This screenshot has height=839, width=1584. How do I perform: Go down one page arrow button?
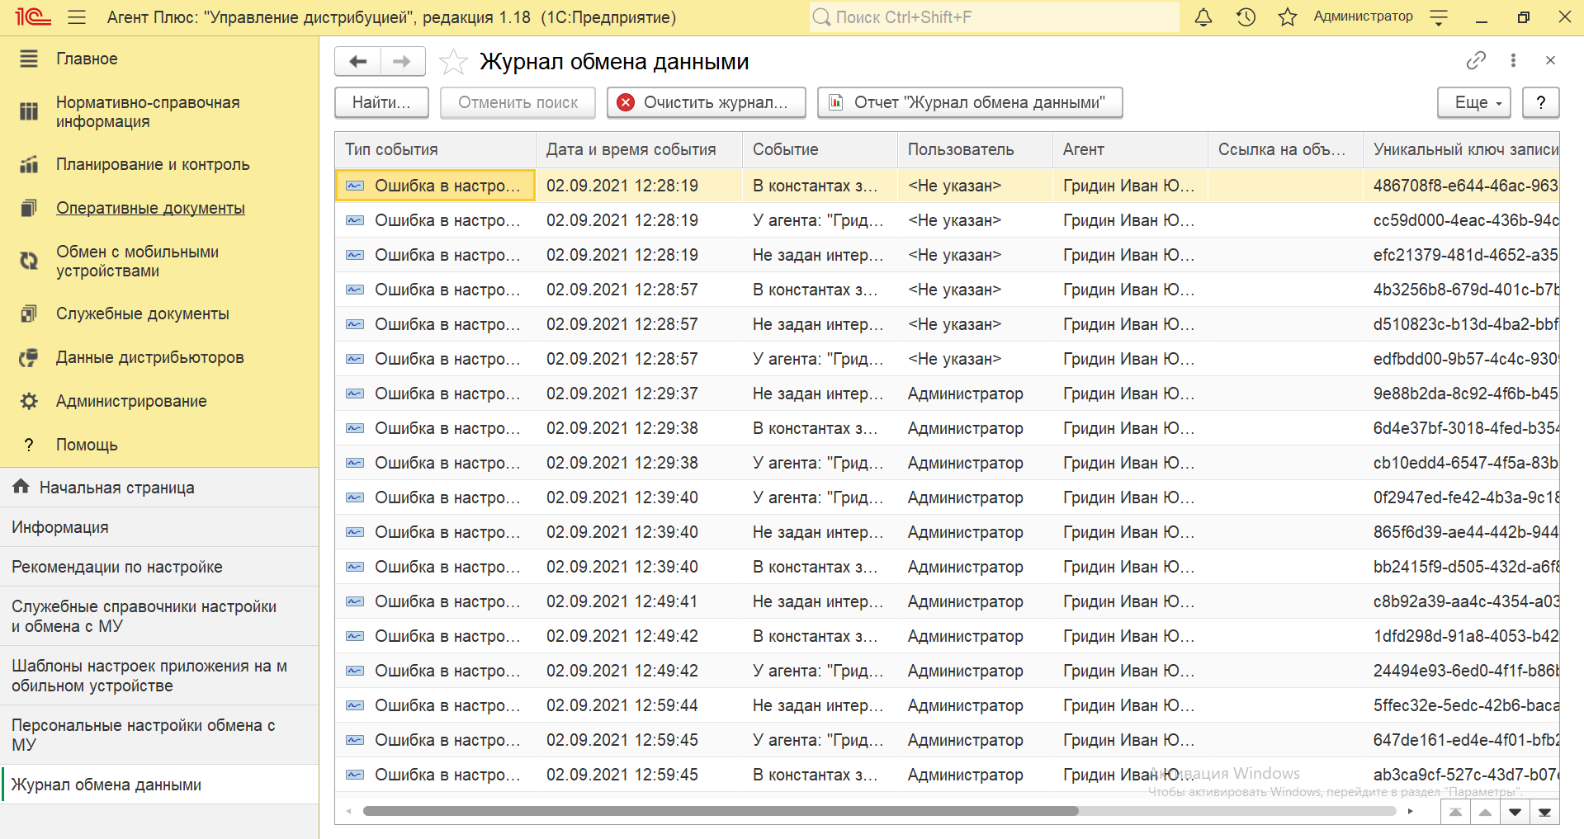pos(1515,813)
